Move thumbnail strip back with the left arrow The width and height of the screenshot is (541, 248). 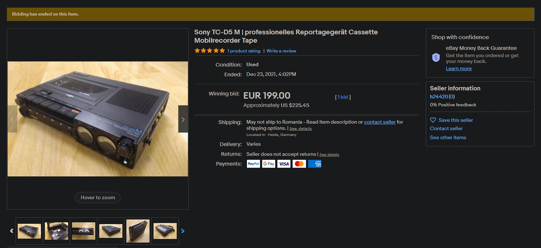tap(12, 231)
